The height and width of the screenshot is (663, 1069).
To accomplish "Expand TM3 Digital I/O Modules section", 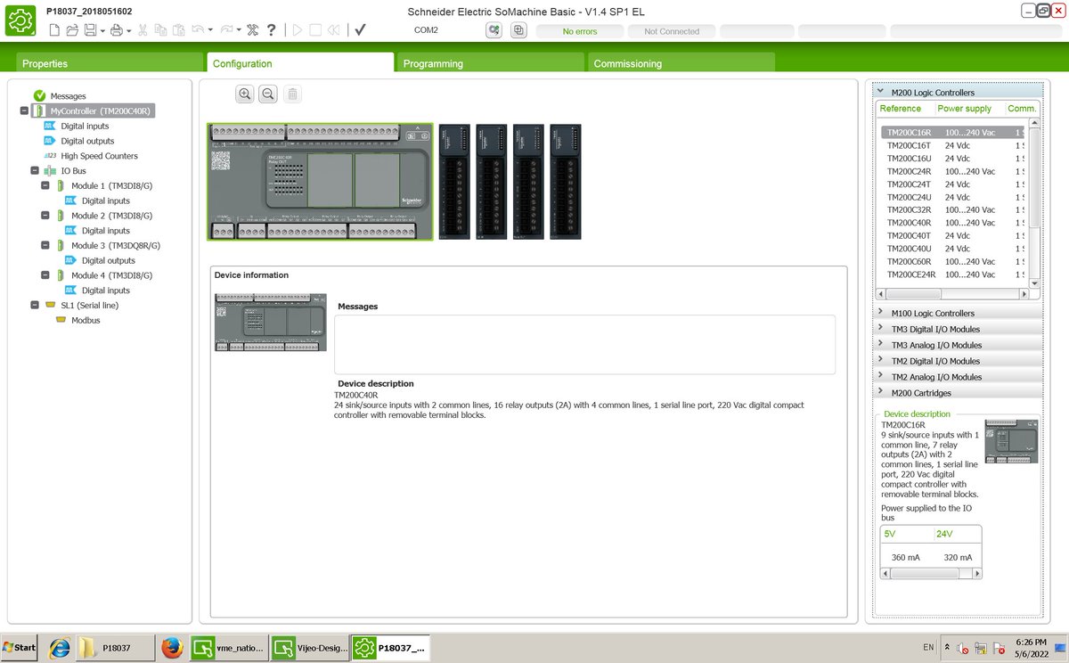I will pyautogui.click(x=880, y=329).
